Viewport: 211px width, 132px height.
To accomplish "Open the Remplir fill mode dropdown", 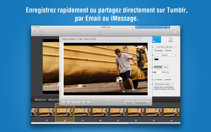I will 165,55.
